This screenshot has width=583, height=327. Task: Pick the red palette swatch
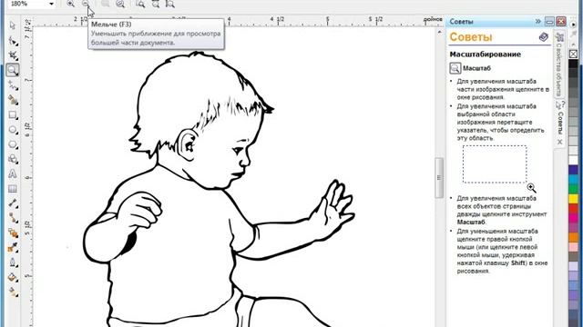point(573,209)
